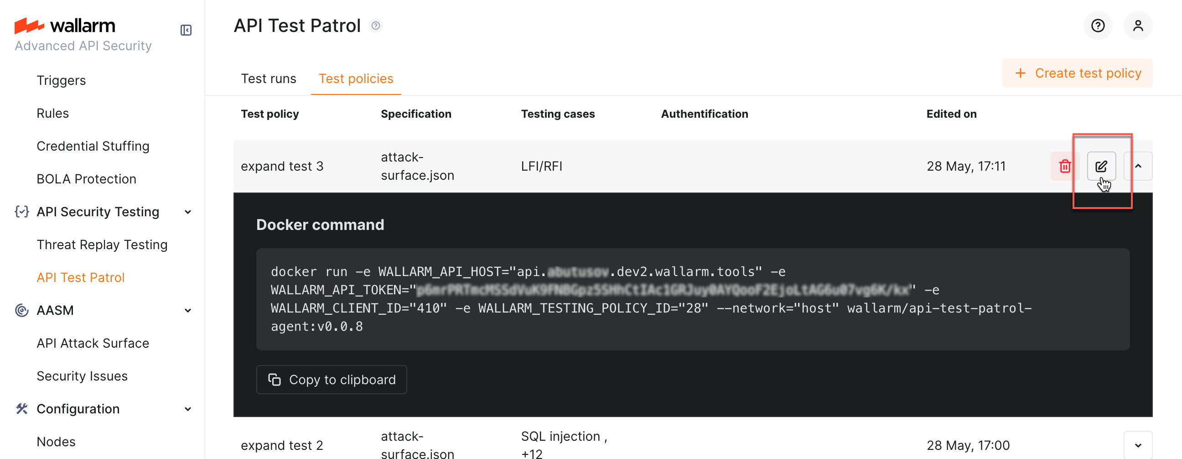Delete the expand test 3 policy
The height and width of the screenshot is (459, 1182).
1064,166
